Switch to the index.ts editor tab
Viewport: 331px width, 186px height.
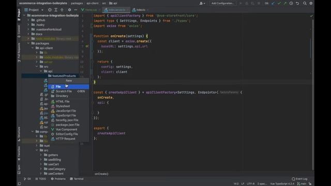click(x=140, y=10)
